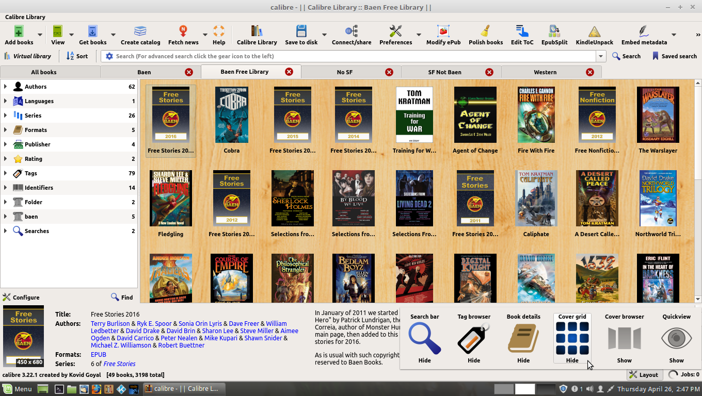
Task: Open the Preferences dropdown arrow
Action: click(419, 35)
